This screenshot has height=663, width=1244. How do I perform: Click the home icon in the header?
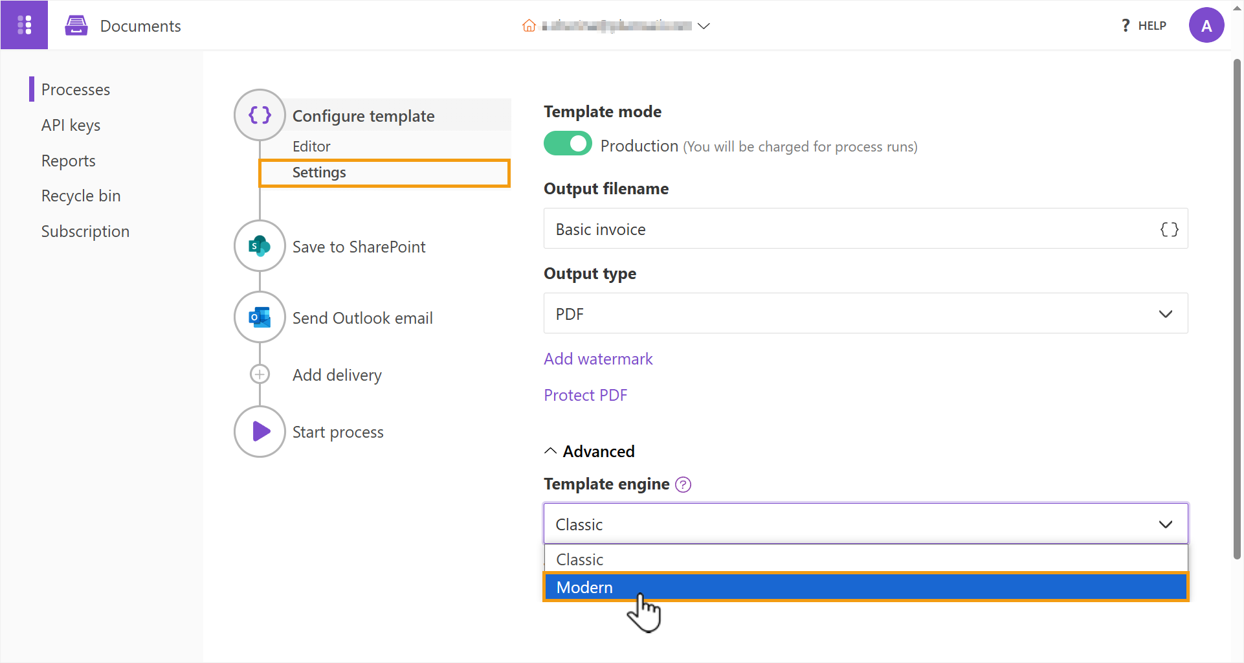pos(529,26)
